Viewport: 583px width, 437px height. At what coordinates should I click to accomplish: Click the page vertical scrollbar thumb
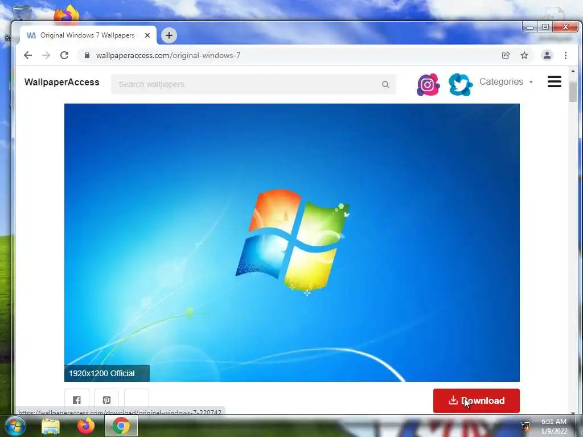point(573,91)
